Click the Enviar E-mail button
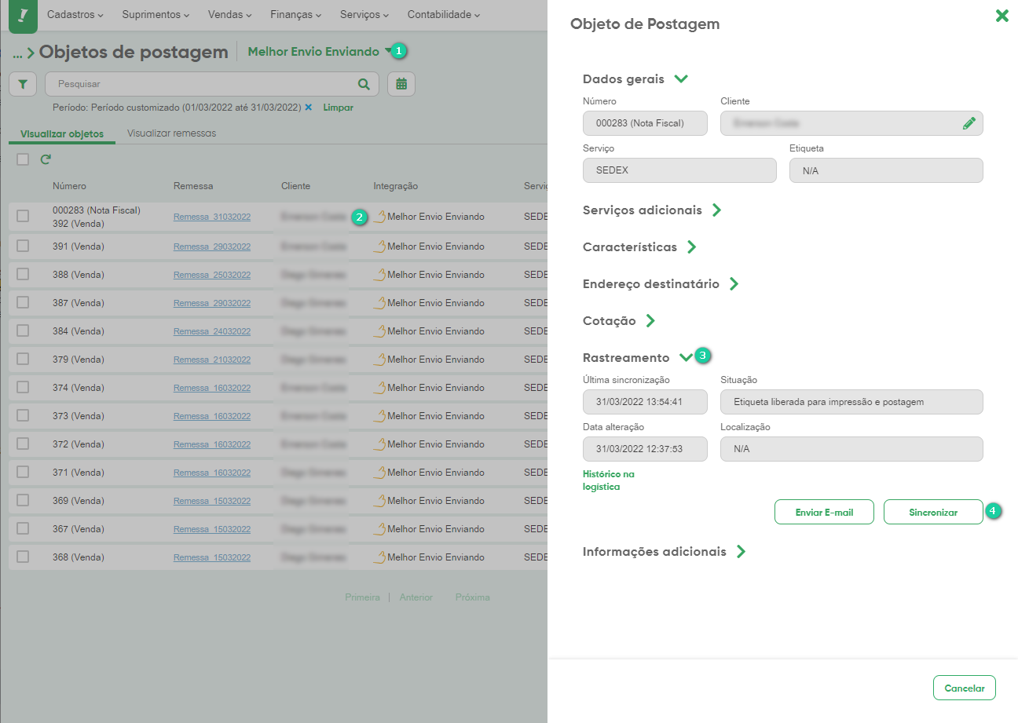The width and height of the screenshot is (1018, 723). coord(824,512)
